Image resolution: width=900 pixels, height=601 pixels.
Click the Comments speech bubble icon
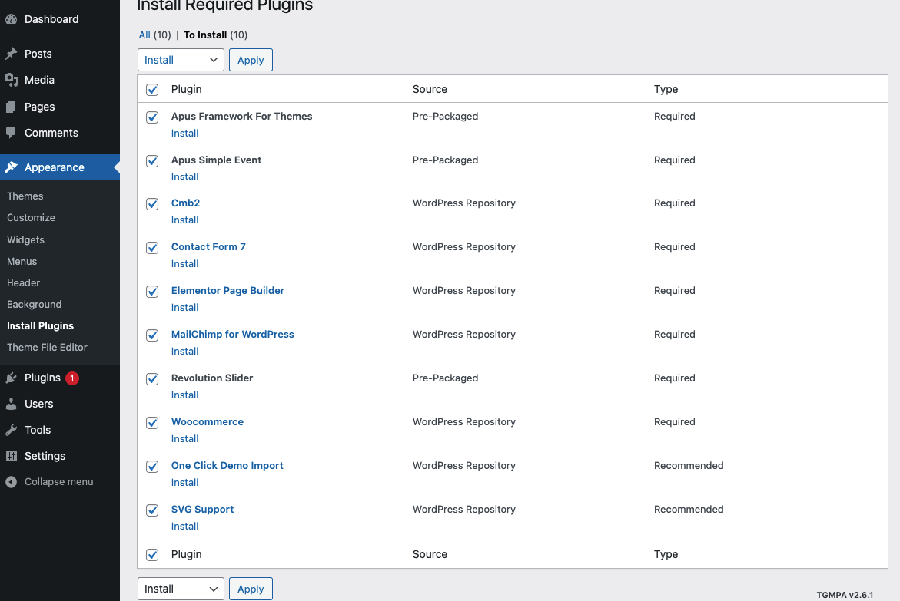[12, 133]
